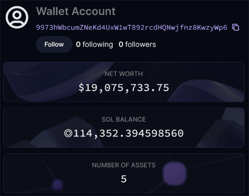Select the wallet address starting with 9973hWbcum

[131, 27]
